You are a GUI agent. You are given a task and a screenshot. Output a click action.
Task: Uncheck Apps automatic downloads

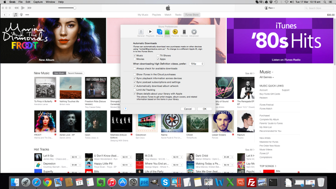point(158,59)
